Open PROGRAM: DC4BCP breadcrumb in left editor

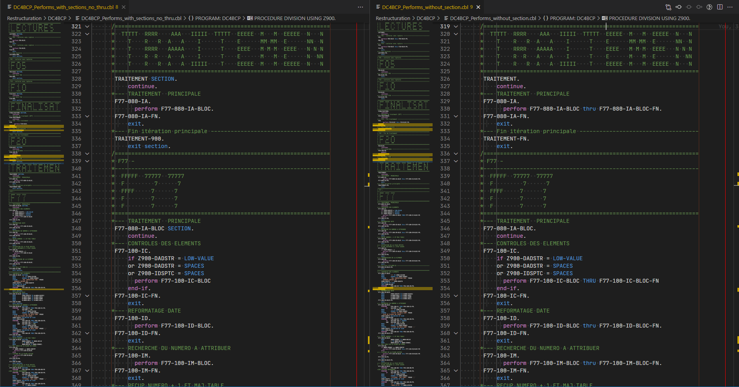click(x=215, y=18)
